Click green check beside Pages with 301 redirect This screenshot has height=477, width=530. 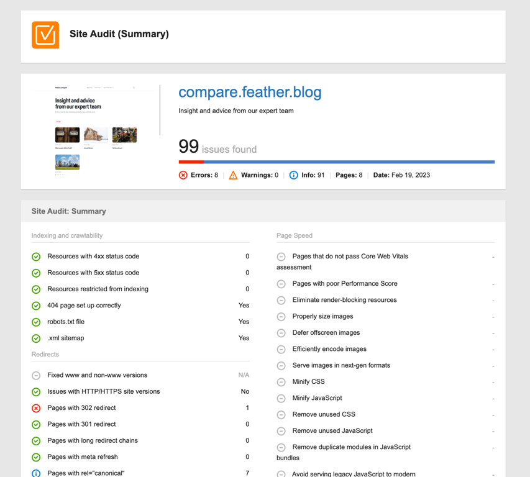pyautogui.click(x=36, y=425)
